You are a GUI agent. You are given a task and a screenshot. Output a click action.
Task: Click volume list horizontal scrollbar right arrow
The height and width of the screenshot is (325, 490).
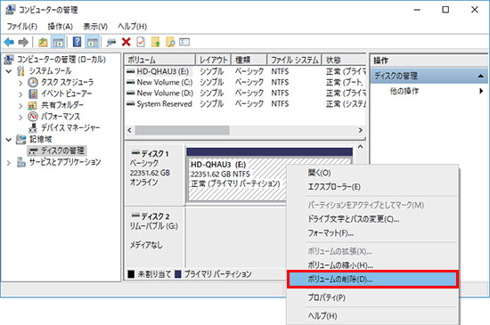tap(360, 130)
